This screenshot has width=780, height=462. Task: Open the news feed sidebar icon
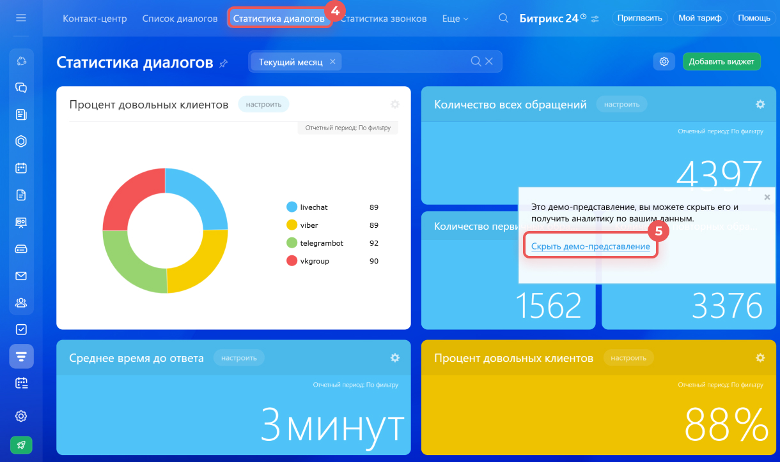pos(21,115)
